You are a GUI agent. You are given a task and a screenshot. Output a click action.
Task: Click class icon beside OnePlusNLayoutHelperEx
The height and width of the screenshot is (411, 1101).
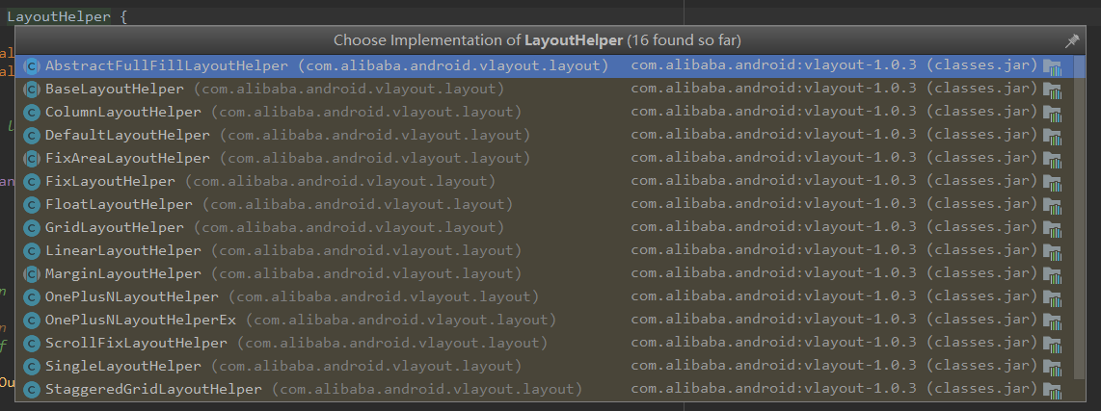pyautogui.click(x=31, y=321)
